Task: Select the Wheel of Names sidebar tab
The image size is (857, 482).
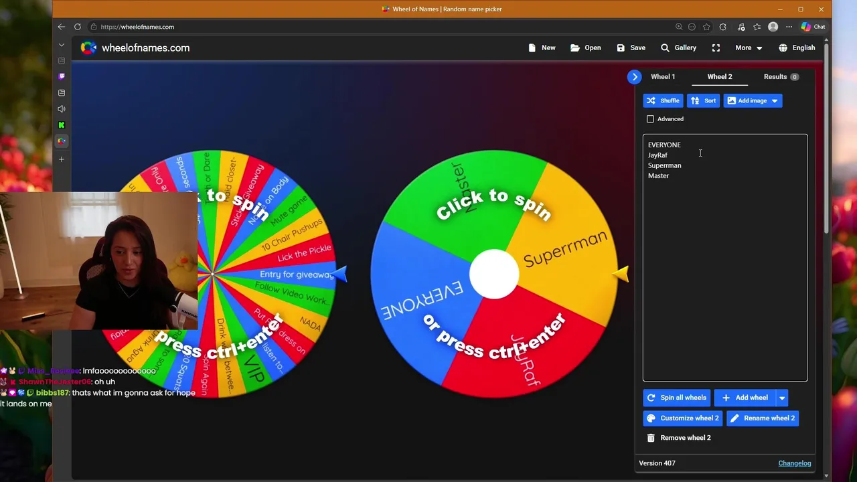Action: pyautogui.click(x=62, y=141)
